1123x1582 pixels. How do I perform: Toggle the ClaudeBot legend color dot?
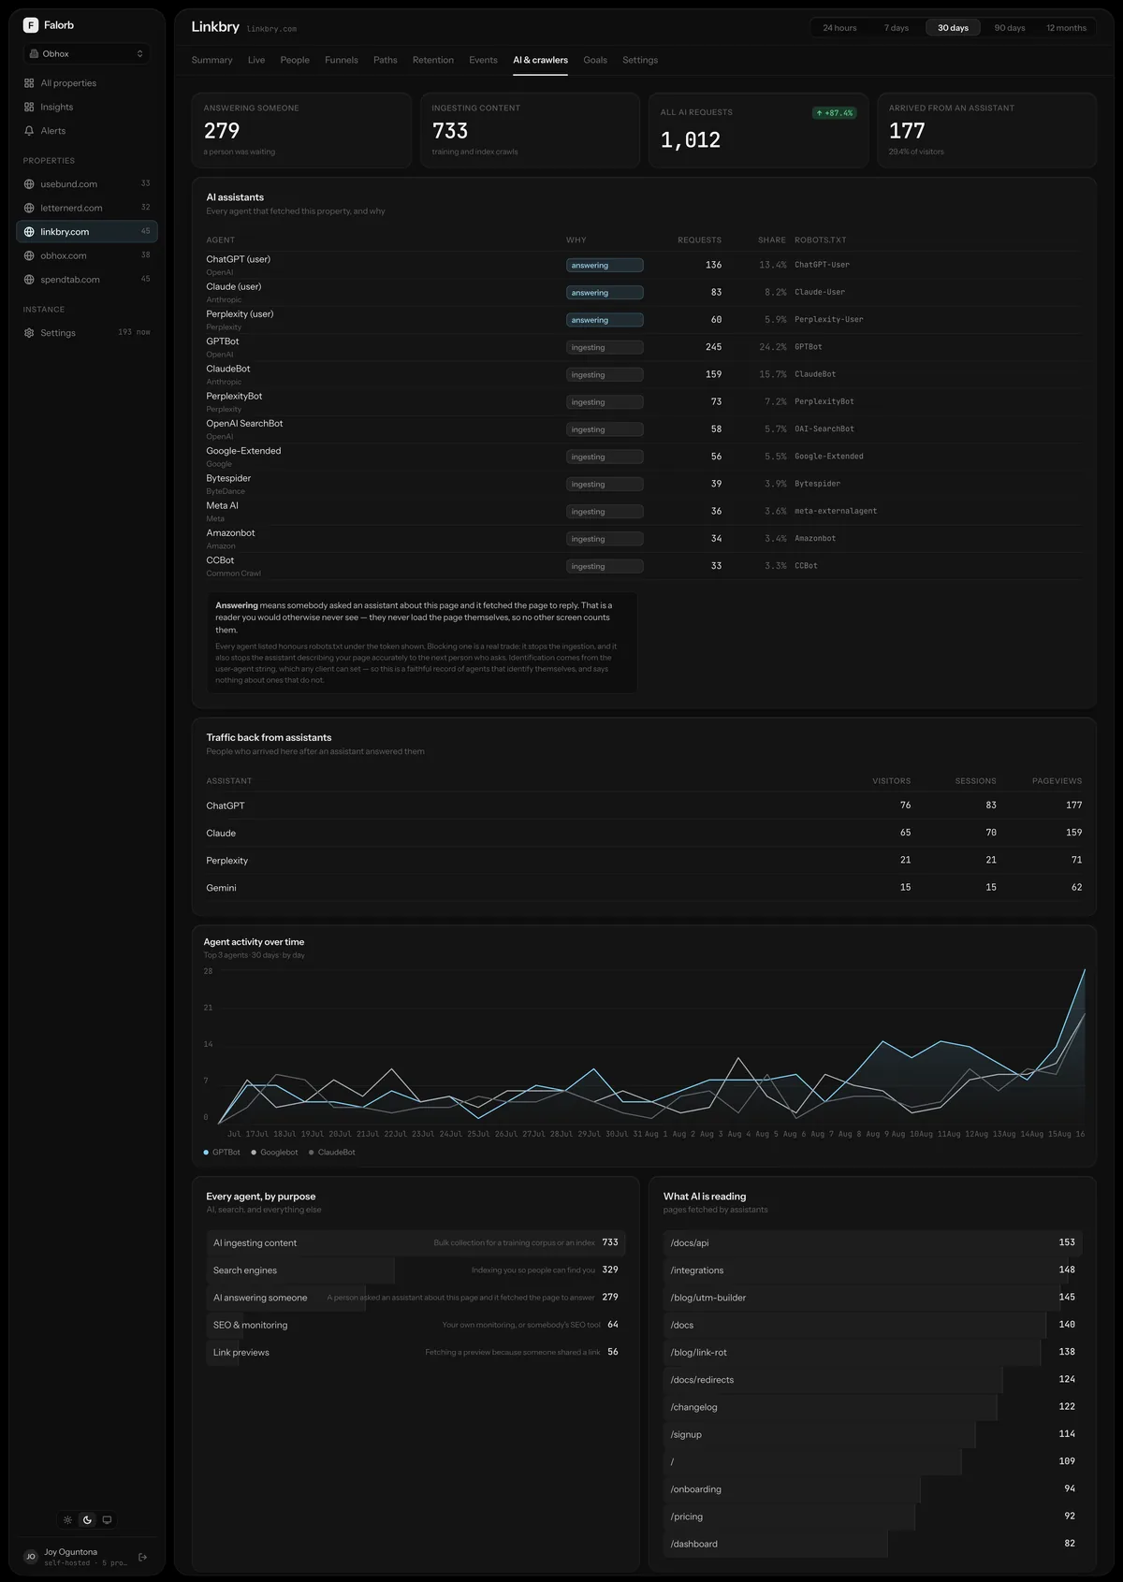click(x=312, y=1153)
